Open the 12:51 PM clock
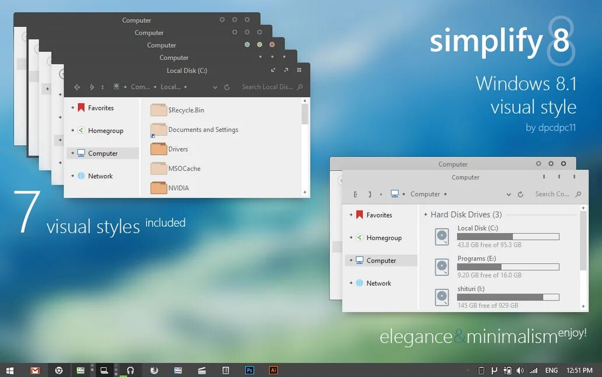 tap(579, 371)
